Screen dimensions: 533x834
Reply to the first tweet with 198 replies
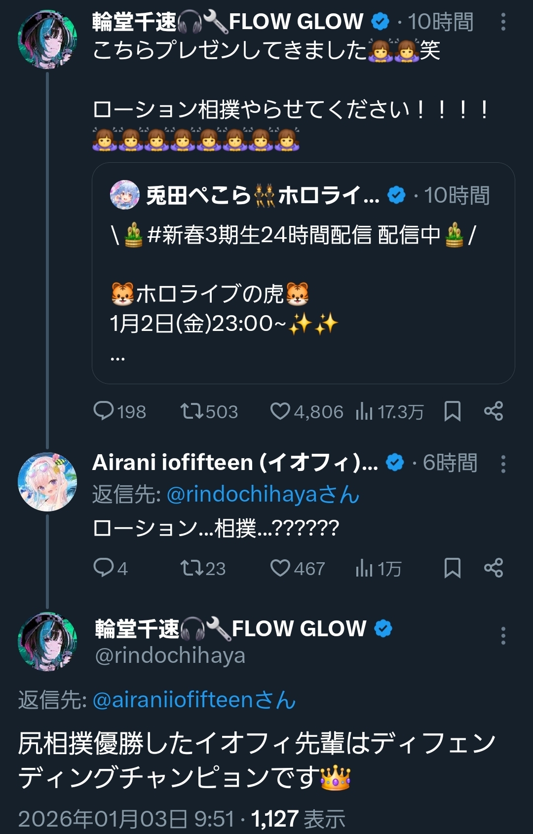104,411
